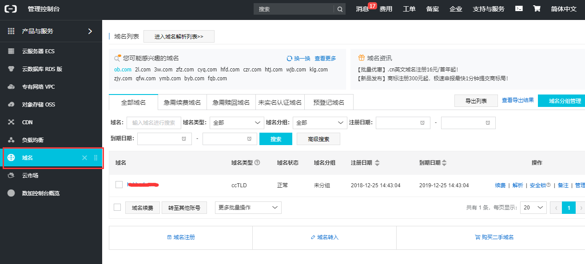Viewport: 585px width, 264px height.
Task: Open the 工单 menu
Action: [409, 9]
